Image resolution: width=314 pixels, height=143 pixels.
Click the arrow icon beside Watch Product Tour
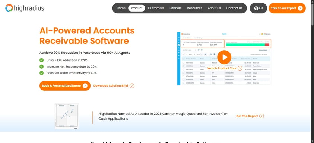click(240, 68)
